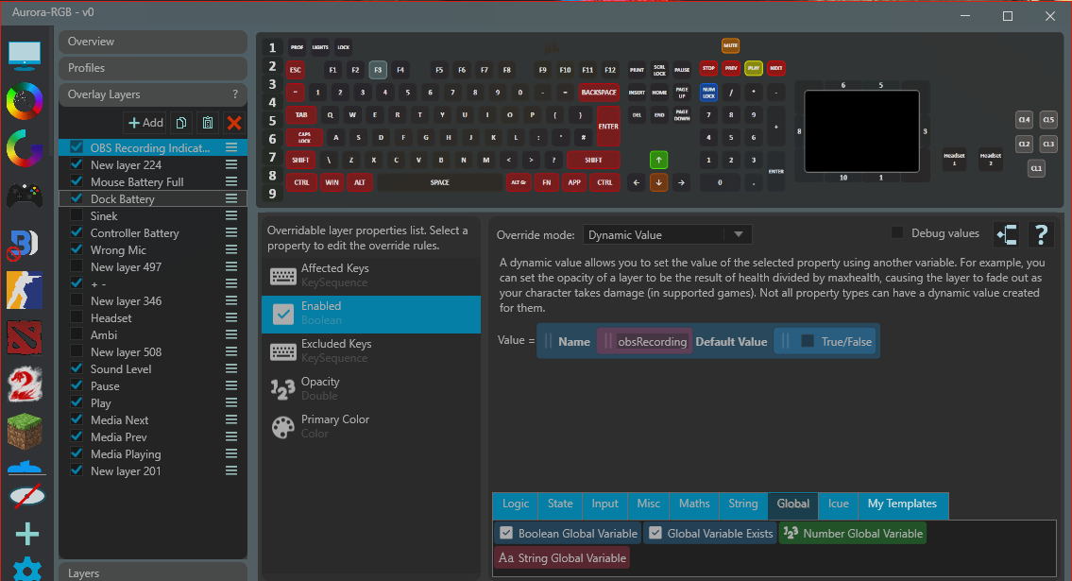Open the Override mode dropdown
This screenshot has height=581, width=1072.
(x=667, y=235)
